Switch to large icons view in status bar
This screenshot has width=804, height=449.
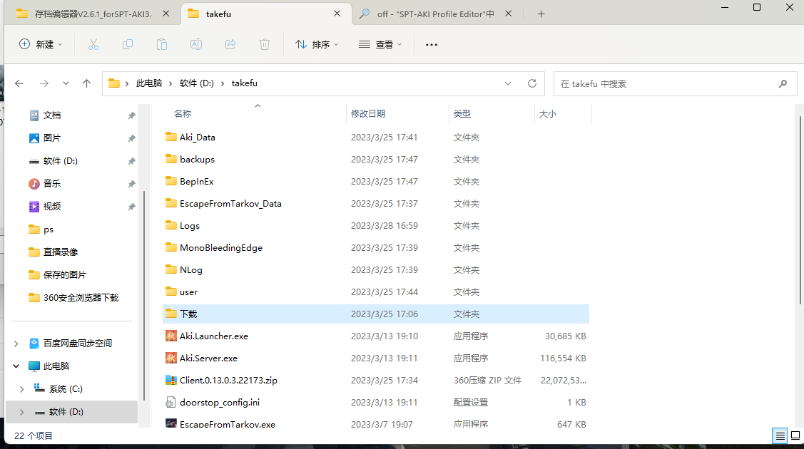click(x=795, y=435)
